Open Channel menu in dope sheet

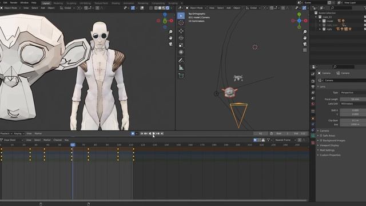[57, 140]
